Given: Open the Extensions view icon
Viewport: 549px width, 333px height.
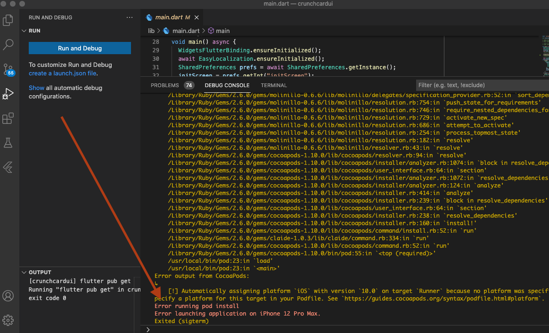Looking at the screenshot, I should point(8,118).
